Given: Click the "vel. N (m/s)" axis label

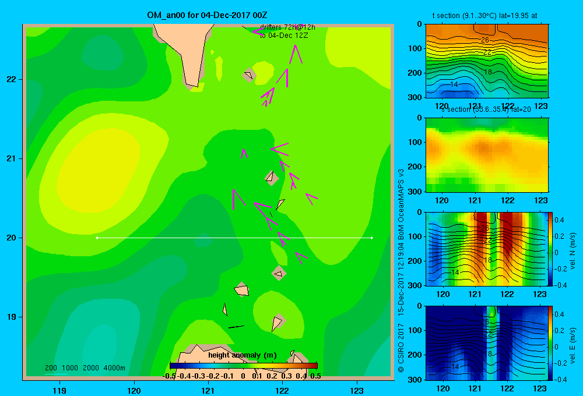Looking at the screenshot, I should tap(573, 251).
